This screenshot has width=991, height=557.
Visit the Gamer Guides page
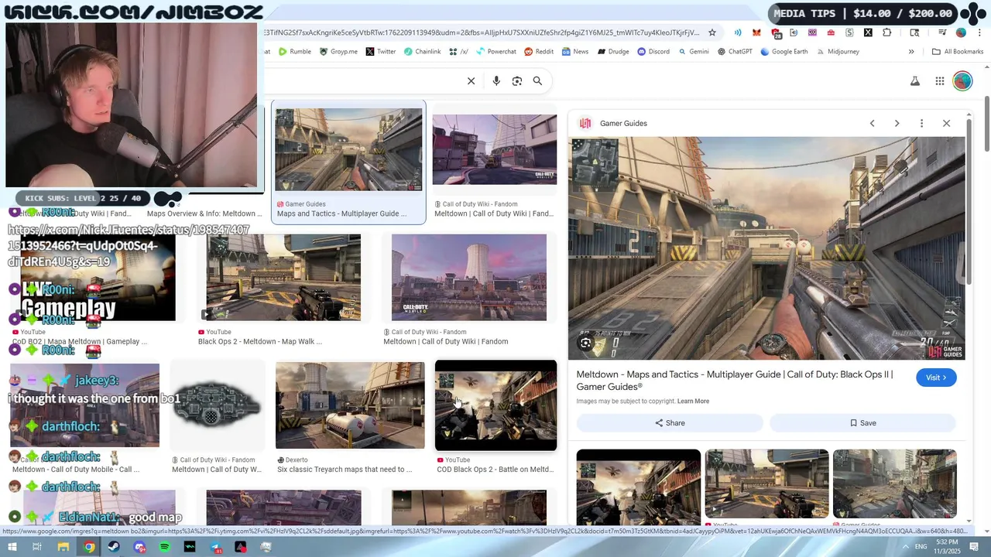pyautogui.click(x=936, y=378)
